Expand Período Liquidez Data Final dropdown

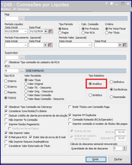tap(46, 31)
